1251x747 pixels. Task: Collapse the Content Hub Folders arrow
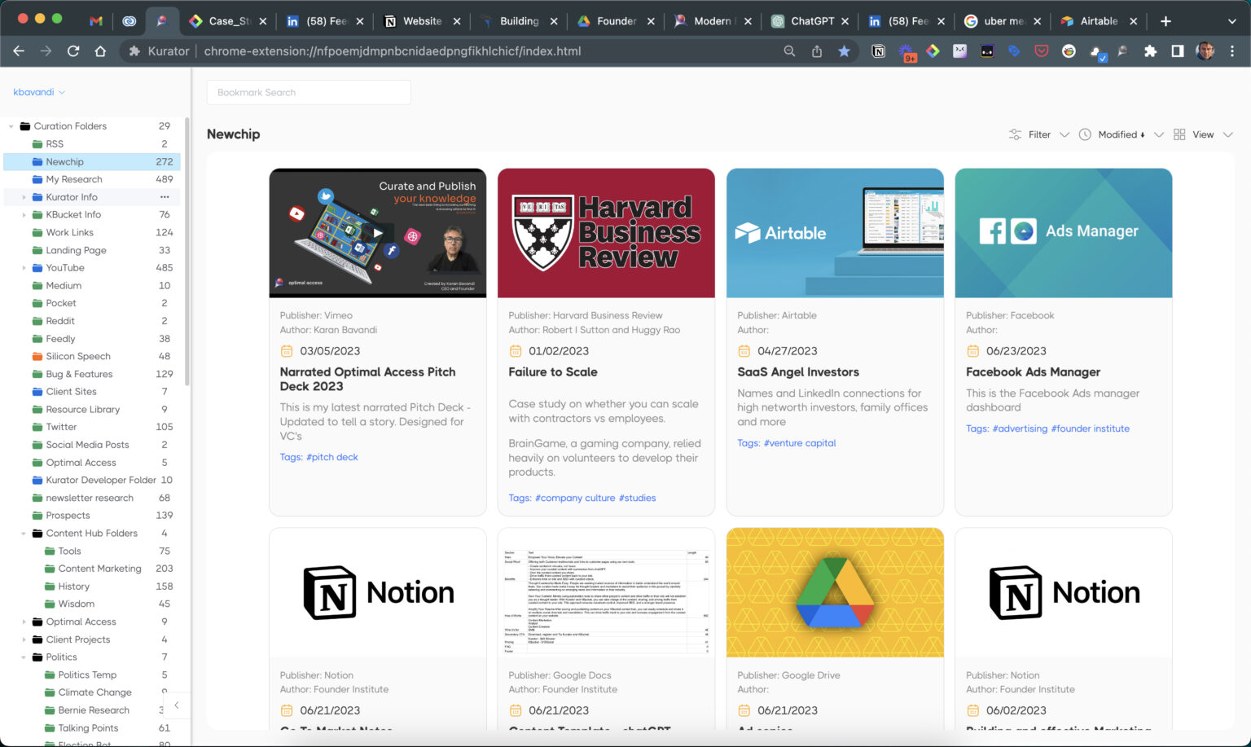[x=24, y=534]
